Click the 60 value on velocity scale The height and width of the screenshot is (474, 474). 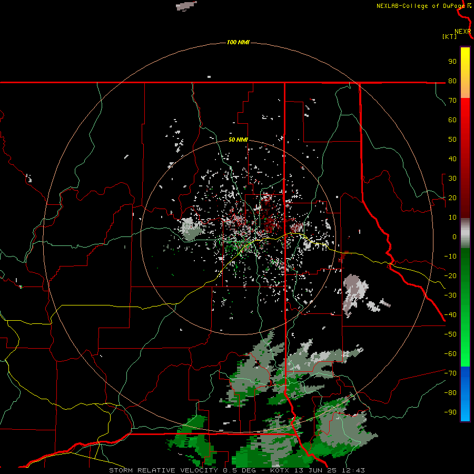pos(452,120)
